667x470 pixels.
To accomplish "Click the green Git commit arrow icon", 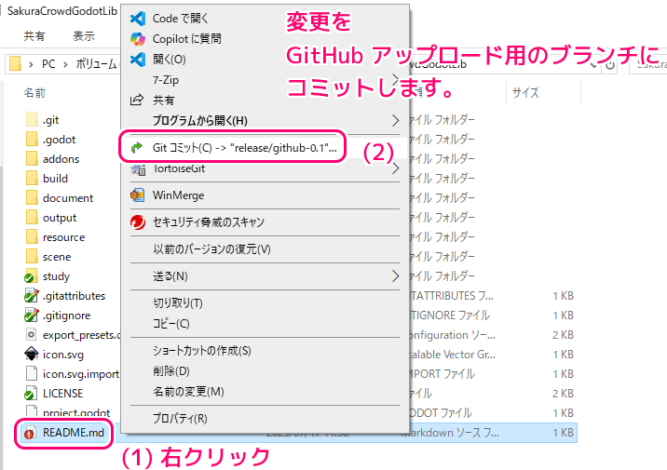I will coord(139,147).
